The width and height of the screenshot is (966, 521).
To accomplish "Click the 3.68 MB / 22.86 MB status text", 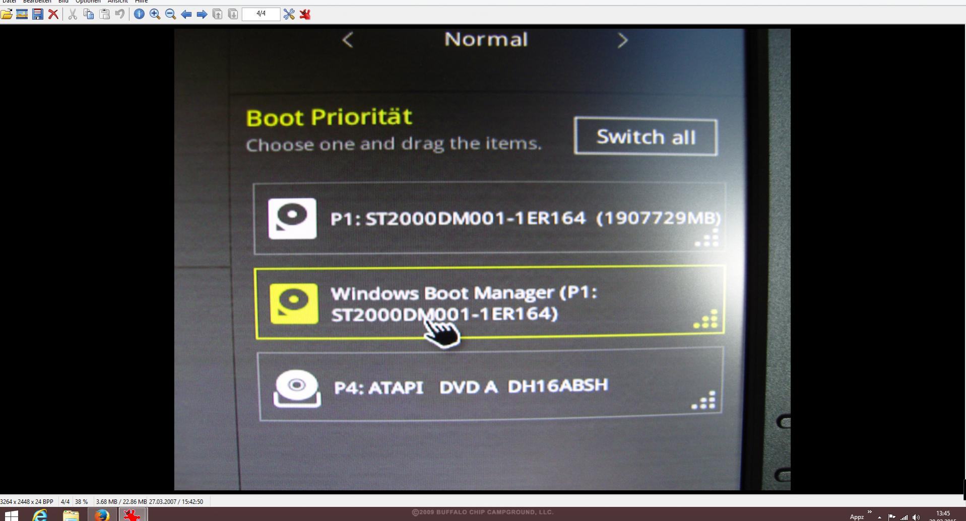I will point(121,502).
